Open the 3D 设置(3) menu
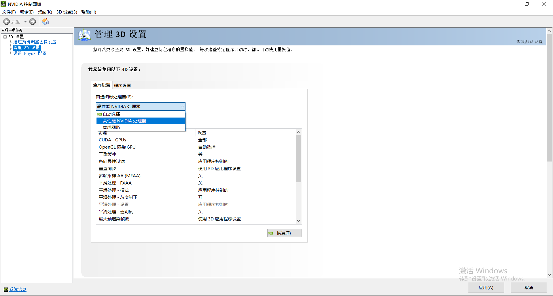Image resolution: width=553 pixels, height=296 pixels. point(67,12)
